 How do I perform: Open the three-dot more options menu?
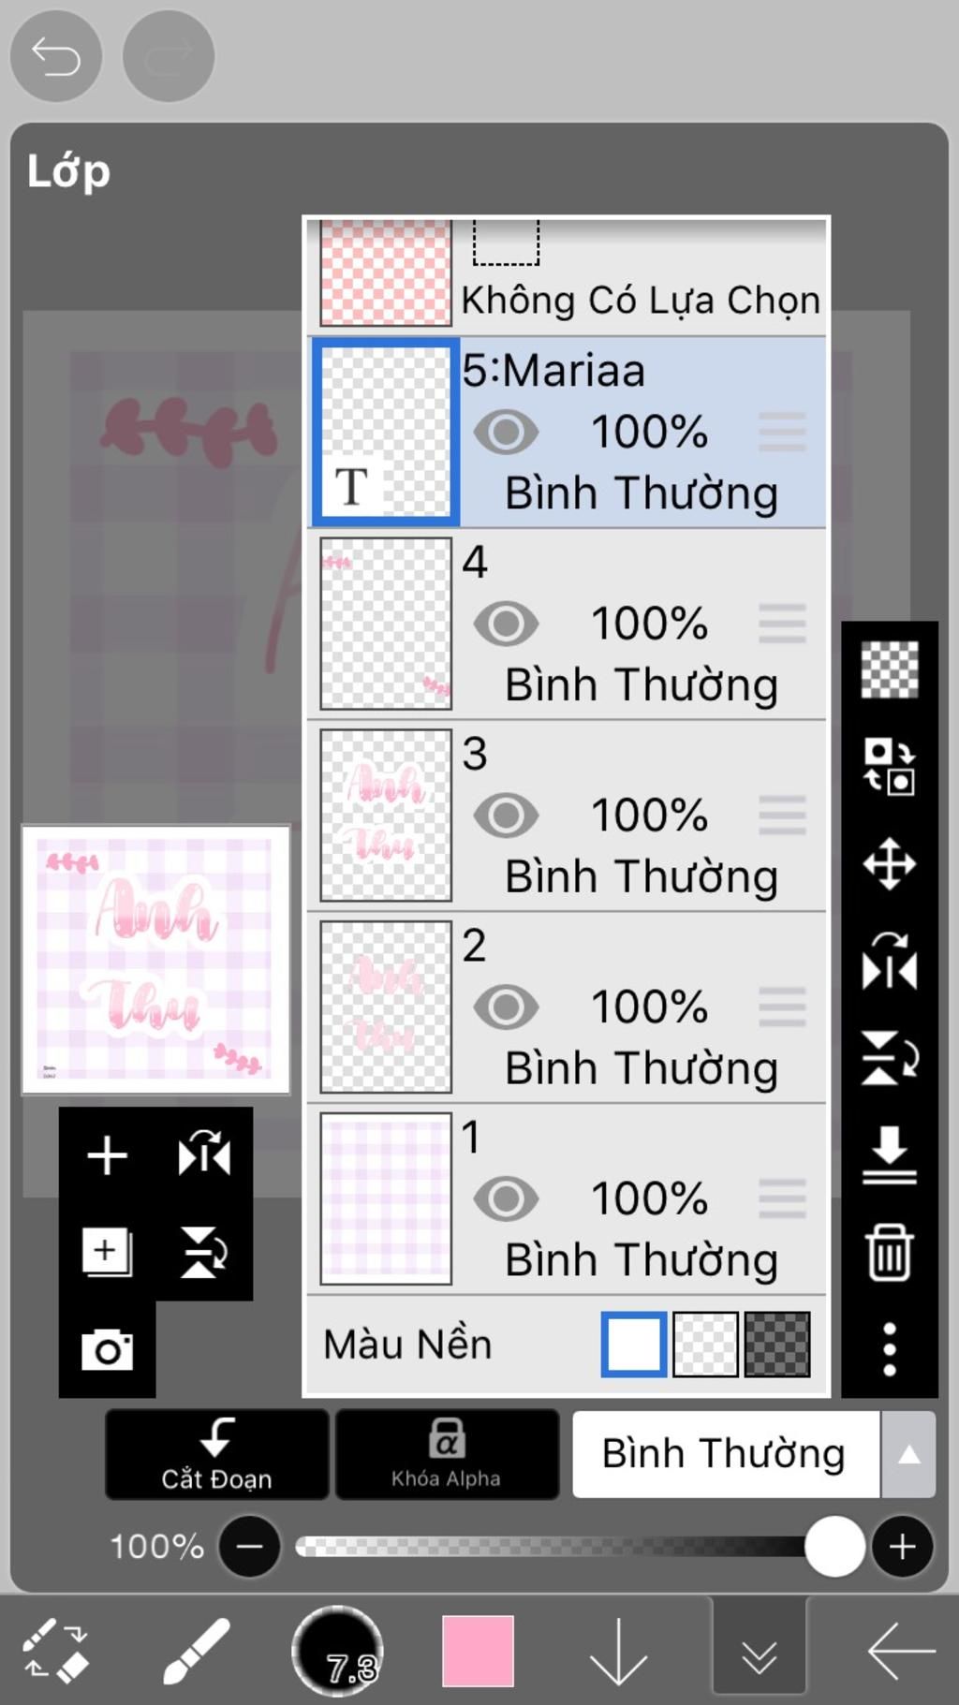(889, 1349)
